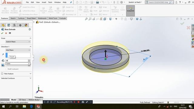Expand the Thin Feature section

click(x=30, y=74)
